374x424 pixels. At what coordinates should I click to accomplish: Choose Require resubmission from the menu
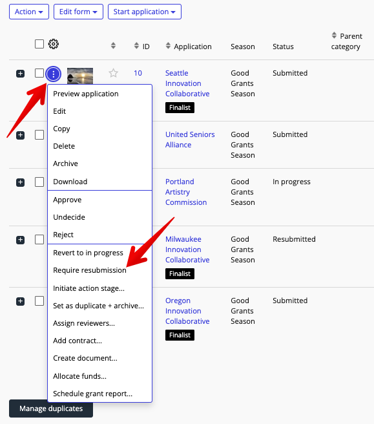[90, 270]
